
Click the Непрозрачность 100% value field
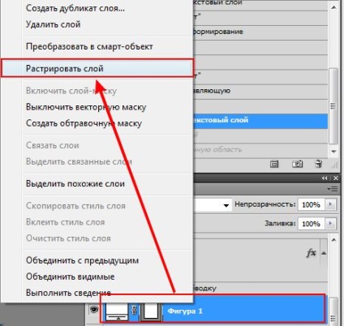311,205
